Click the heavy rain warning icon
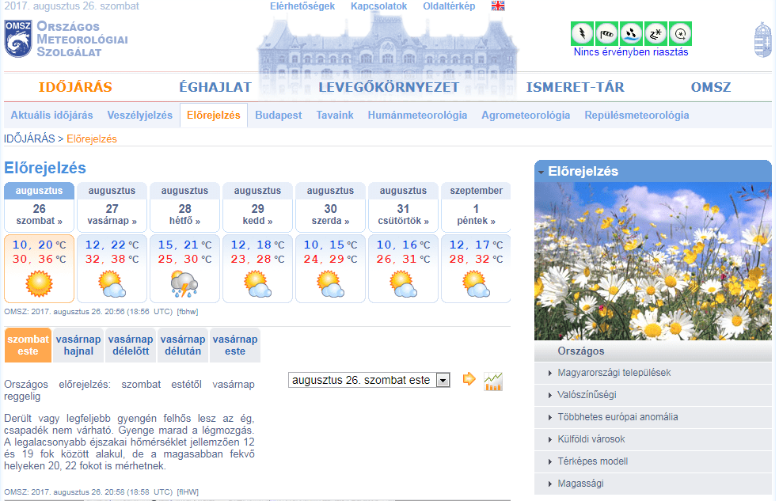Viewport: 779px width, 501px height. [x=631, y=34]
